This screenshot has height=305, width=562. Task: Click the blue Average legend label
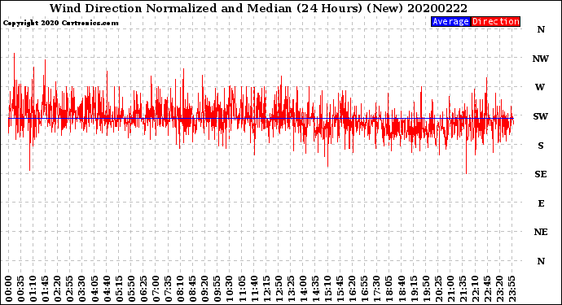pyautogui.click(x=450, y=21)
